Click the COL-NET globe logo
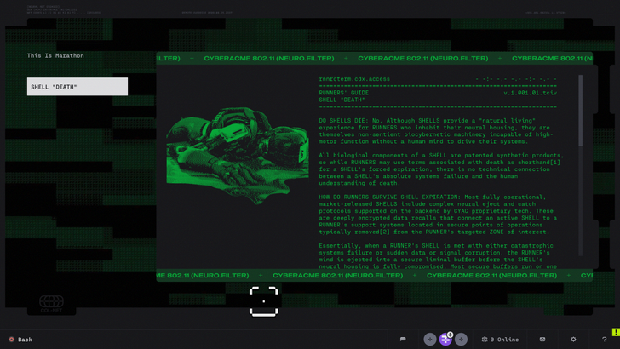Screen dimensions: 620x349 (x=51, y=302)
